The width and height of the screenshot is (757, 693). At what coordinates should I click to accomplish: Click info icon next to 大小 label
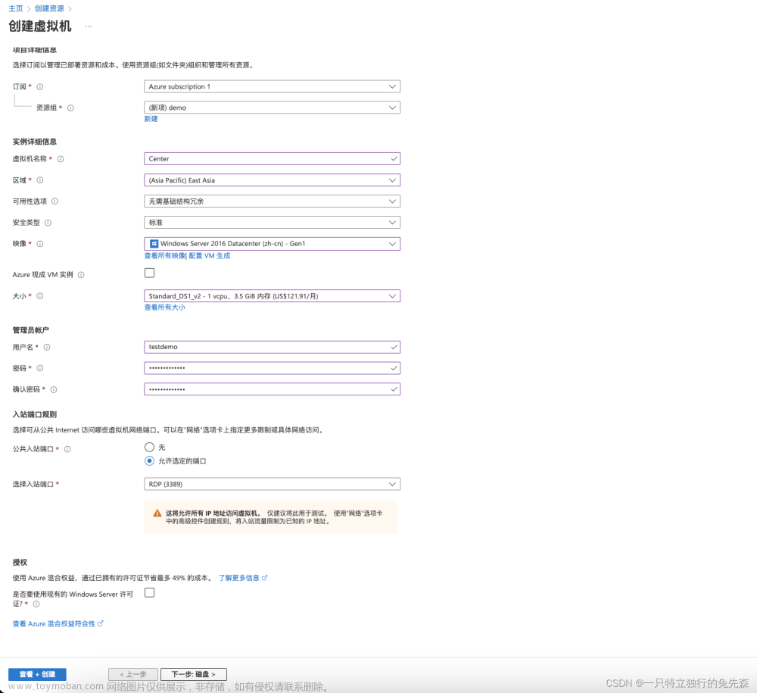(40, 296)
